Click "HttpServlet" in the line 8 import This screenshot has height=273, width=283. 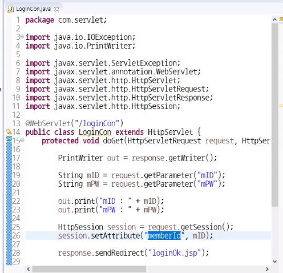click(x=154, y=81)
